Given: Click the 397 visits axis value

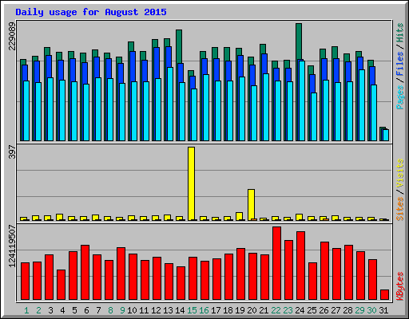Looking at the screenshot, I should (12, 152).
